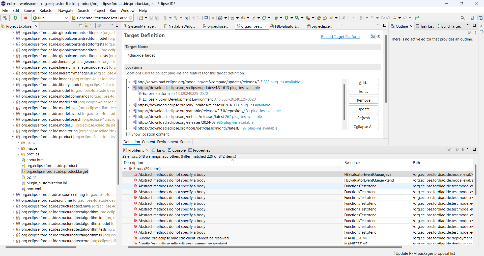The image size is (484, 256).
Task: Expand the profiles folder
Action: 18,154
